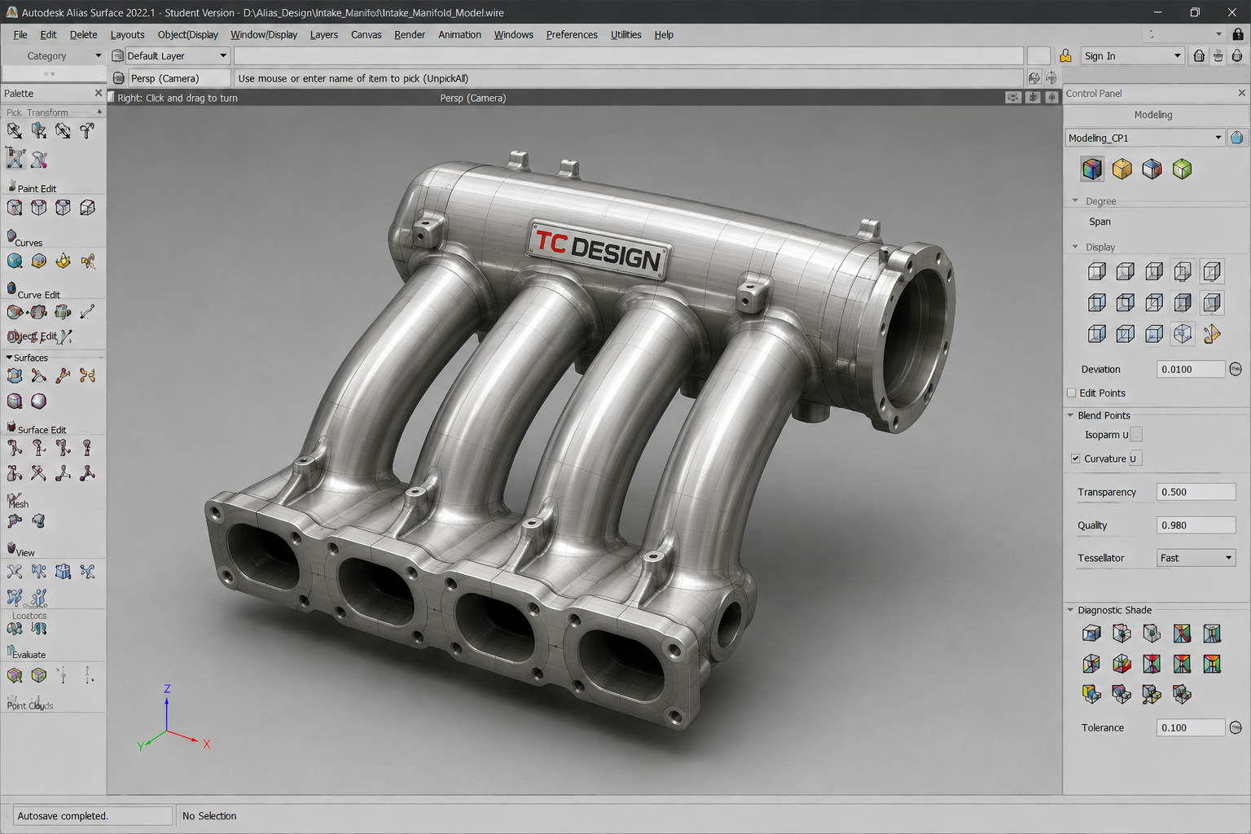This screenshot has height=834, width=1251.
Task: Open the Render menu
Action: click(410, 34)
